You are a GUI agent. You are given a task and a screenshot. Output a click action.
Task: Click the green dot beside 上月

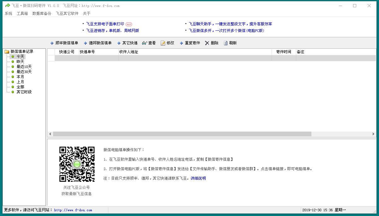point(13,82)
